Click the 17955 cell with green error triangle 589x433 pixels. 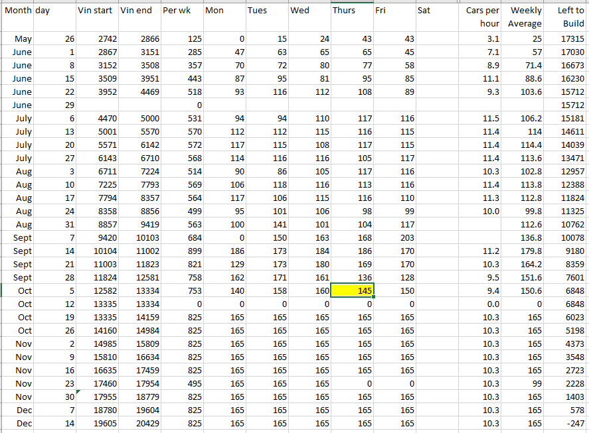[x=97, y=397]
